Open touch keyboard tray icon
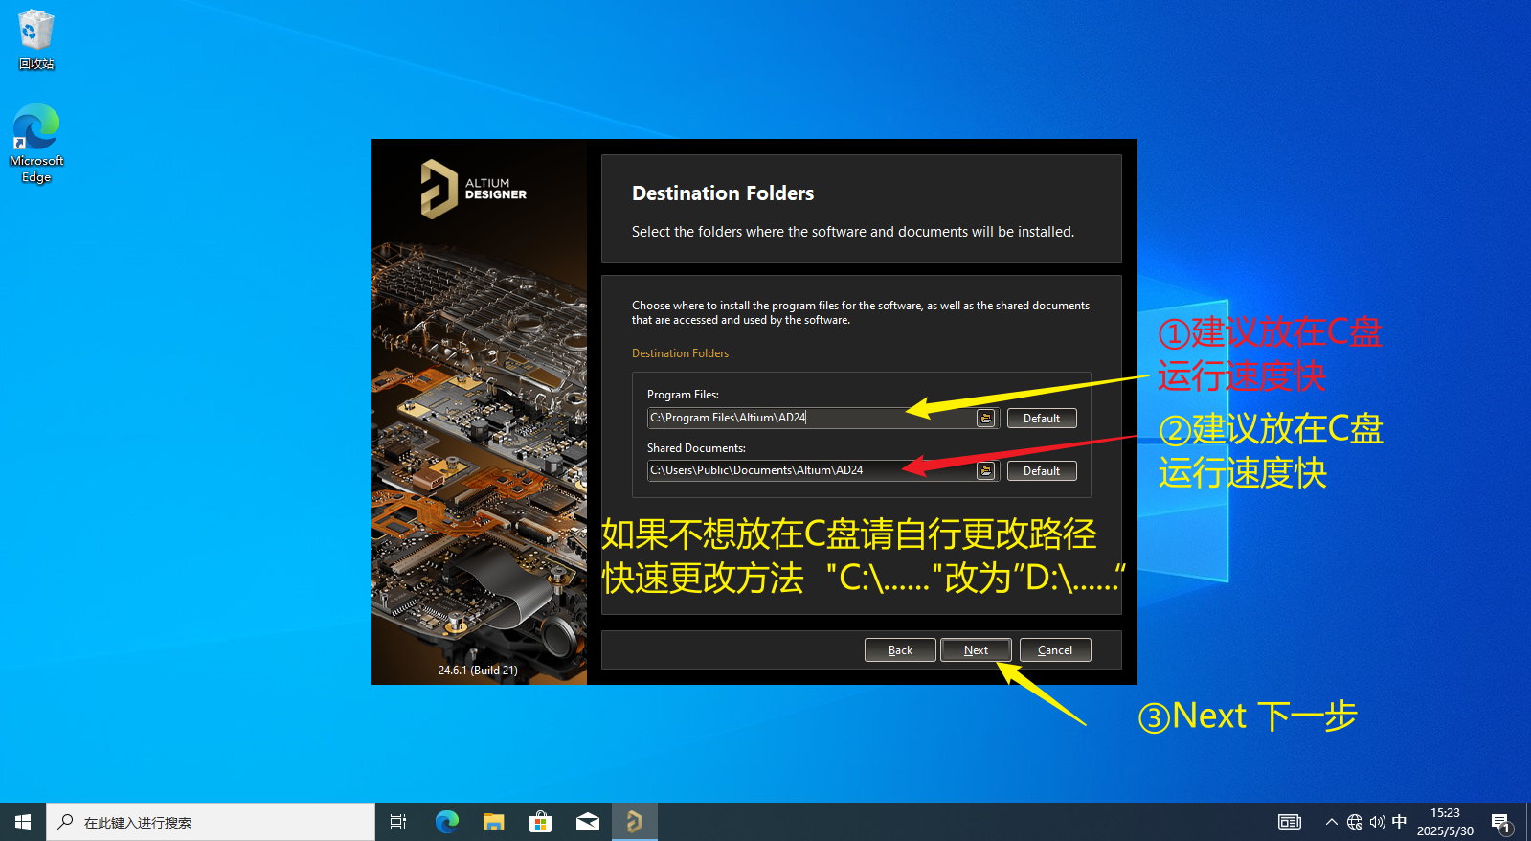 point(1290,822)
